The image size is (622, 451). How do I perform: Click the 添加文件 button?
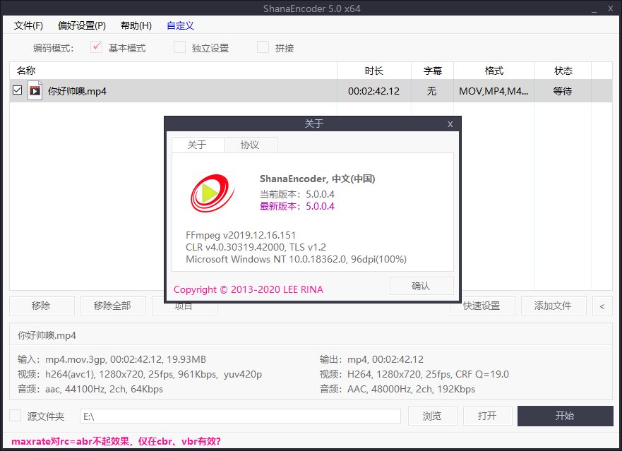pyautogui.click(x=554, y=306)
